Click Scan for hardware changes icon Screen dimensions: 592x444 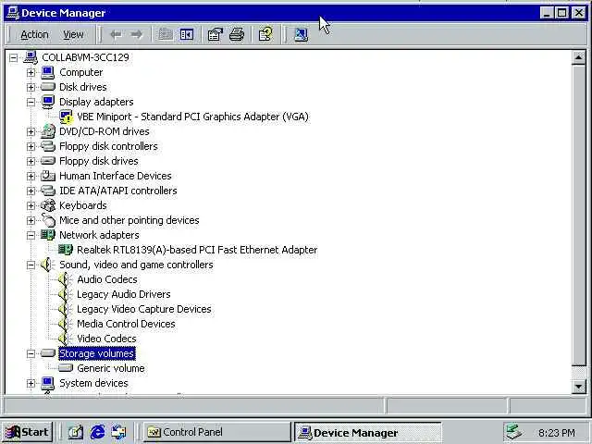point(302,35)
